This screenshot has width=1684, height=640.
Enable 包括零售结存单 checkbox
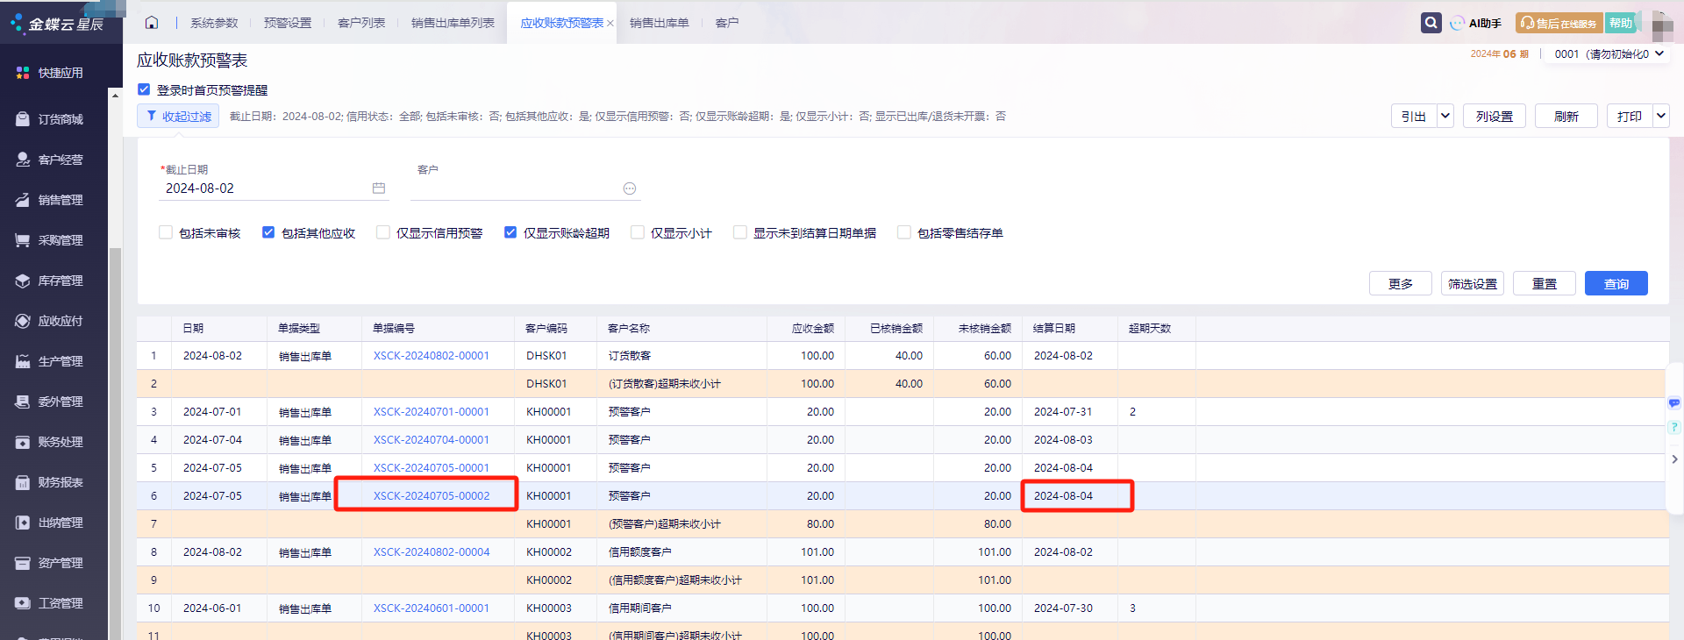[904, 232]
